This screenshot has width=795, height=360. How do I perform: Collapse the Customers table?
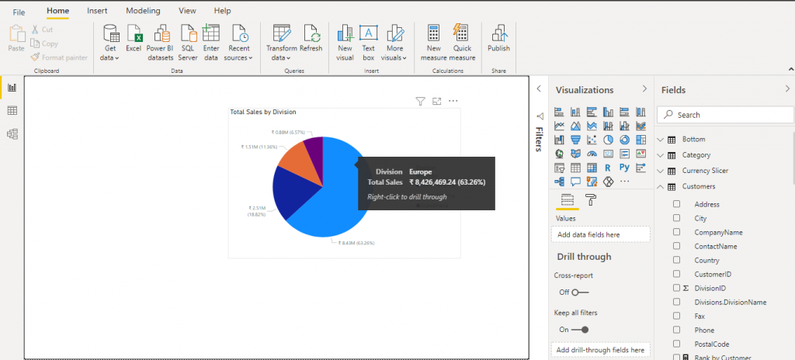660,186
